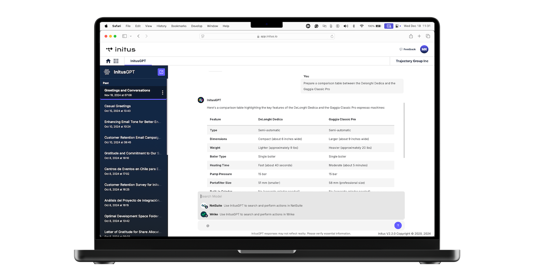Open Optimal Development Space Folder chat

point(133,218)
